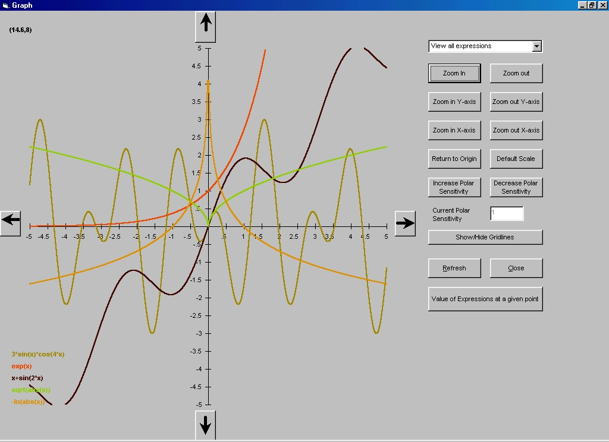The width and height of the screenshot is (609, 442).
Task: Click the Close button in the panel
Action: [x=516, y=268]
